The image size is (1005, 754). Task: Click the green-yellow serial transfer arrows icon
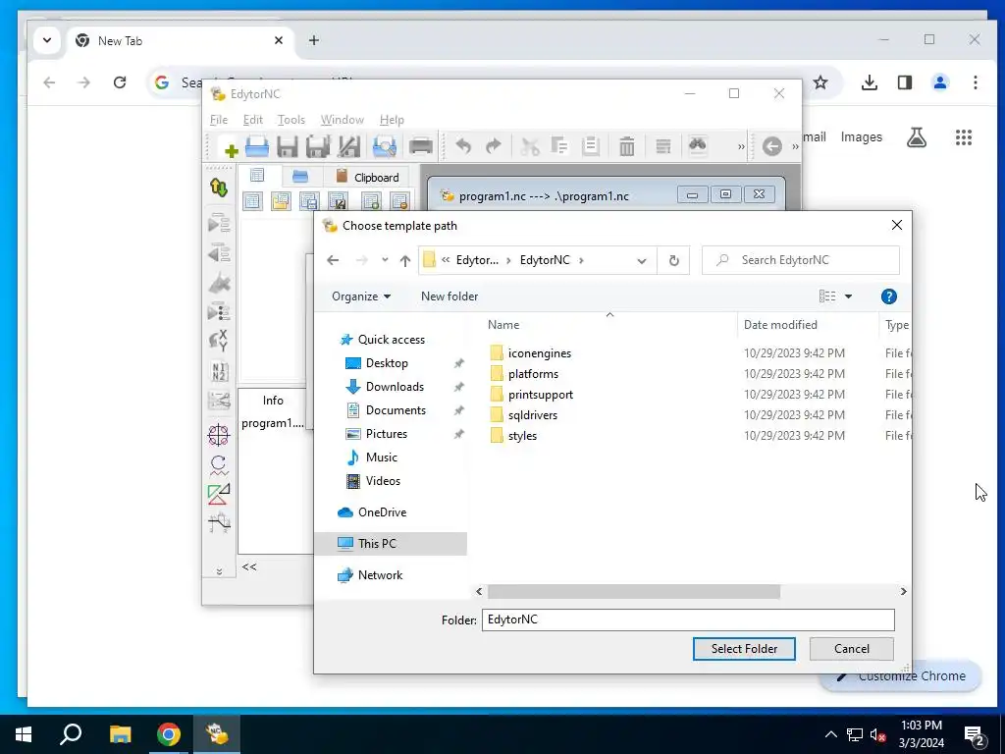[219, 188]
